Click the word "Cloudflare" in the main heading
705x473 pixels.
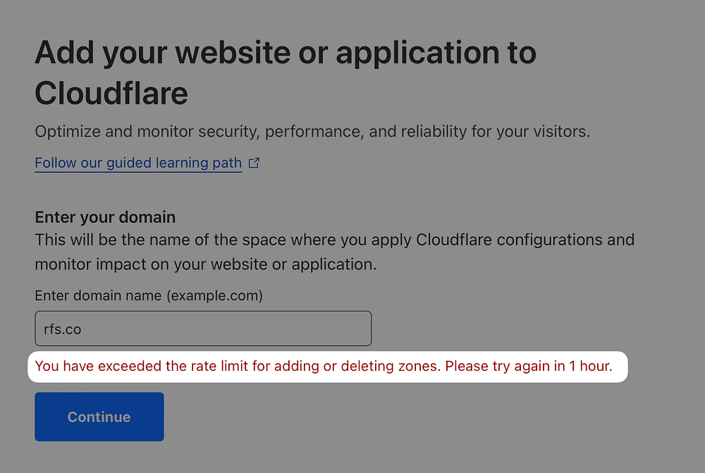click(x=111, y=93)
